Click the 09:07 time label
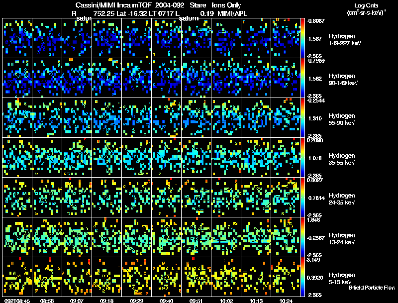This screenshot has height=303, width=398. pos(77,301)
